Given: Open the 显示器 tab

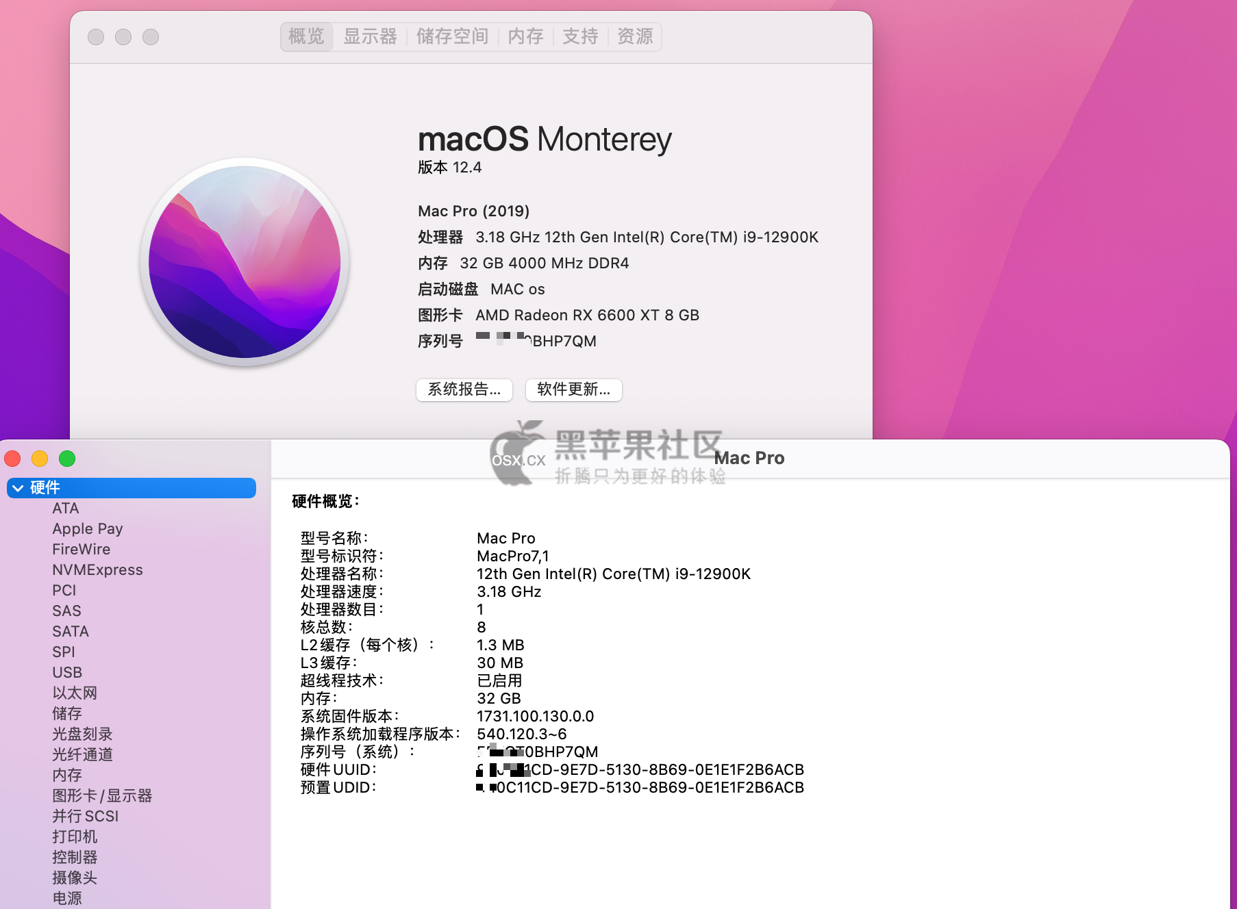Looking at the screenshot, I should [x=370, y=36].
